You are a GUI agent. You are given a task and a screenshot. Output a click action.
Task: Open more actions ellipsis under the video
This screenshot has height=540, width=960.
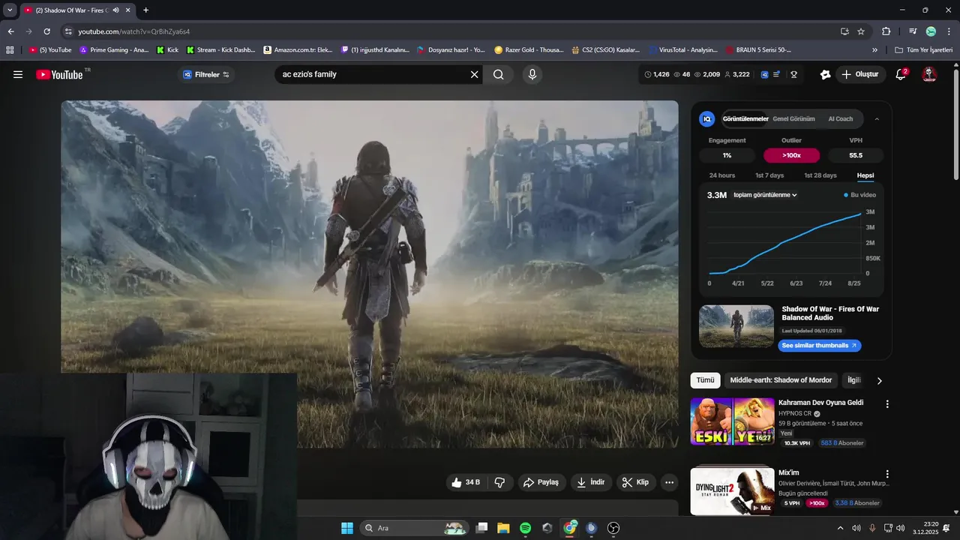pyautogui.click(x=670, y=482)
